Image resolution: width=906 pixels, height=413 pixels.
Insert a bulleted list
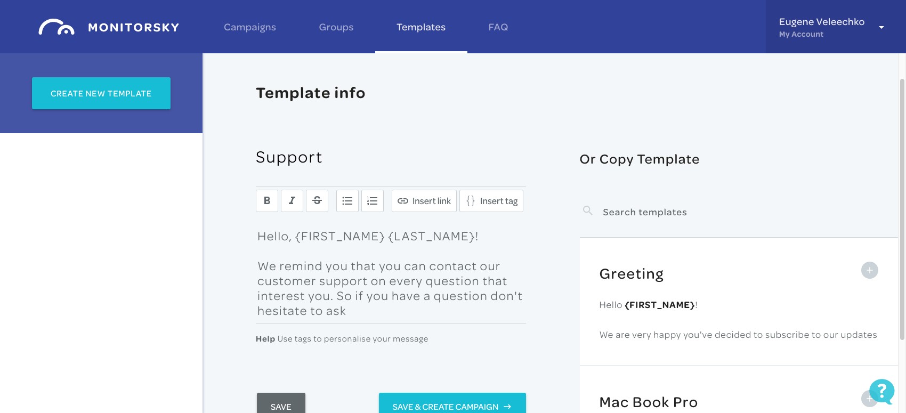347,201
